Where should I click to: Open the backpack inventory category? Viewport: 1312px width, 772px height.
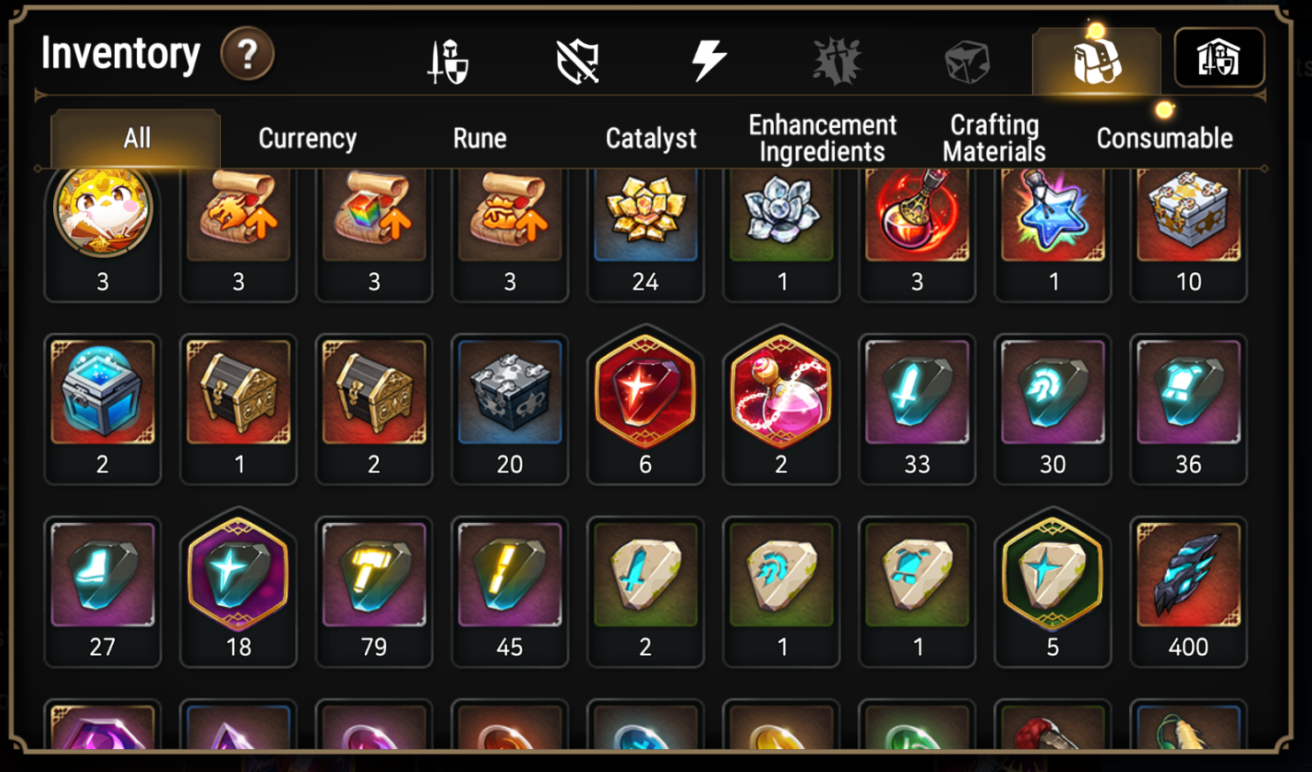click(x=1096, y=61)
